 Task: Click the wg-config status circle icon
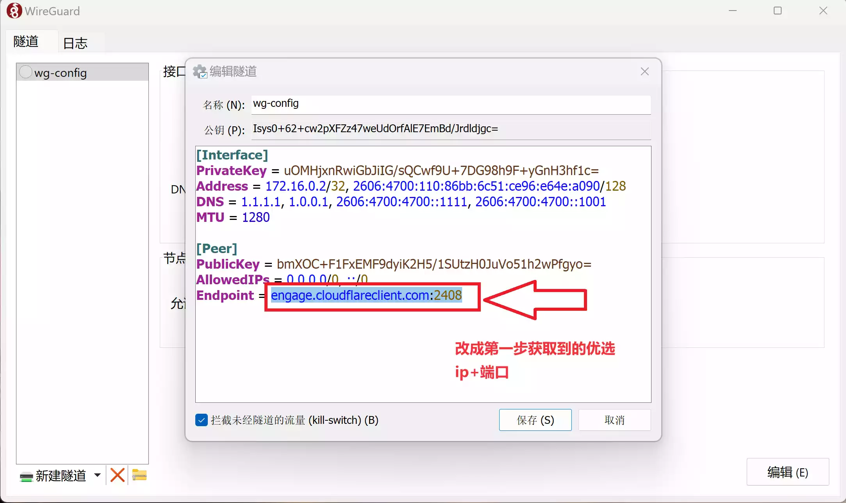[26, 72]
